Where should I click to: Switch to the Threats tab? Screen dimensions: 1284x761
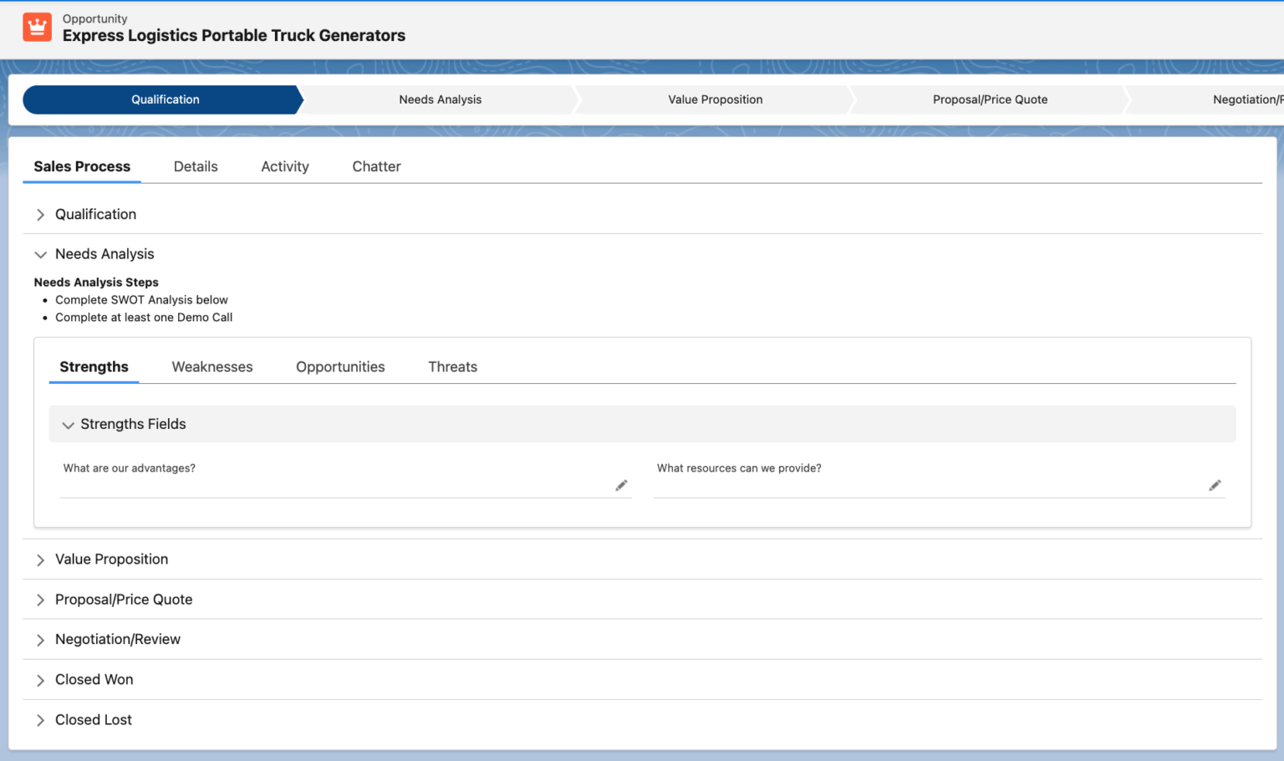pyautogui.click(x=452, y=367)
